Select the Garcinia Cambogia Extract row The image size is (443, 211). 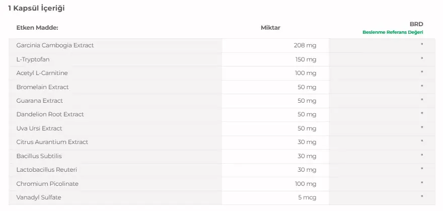coord(55,45)
